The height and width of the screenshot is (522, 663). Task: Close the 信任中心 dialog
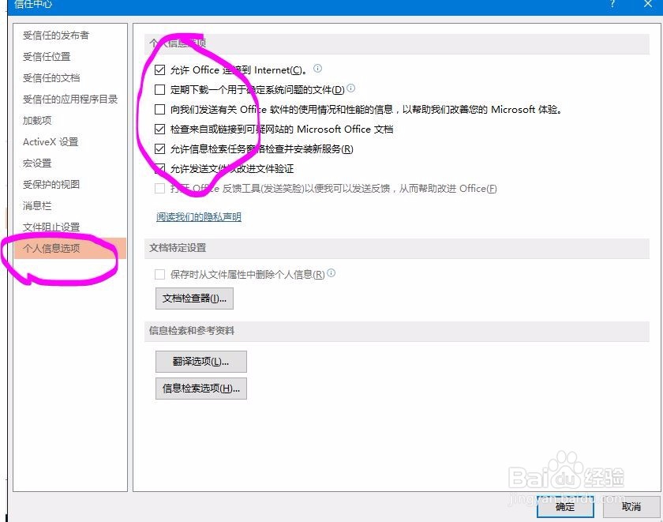(648, 4)
